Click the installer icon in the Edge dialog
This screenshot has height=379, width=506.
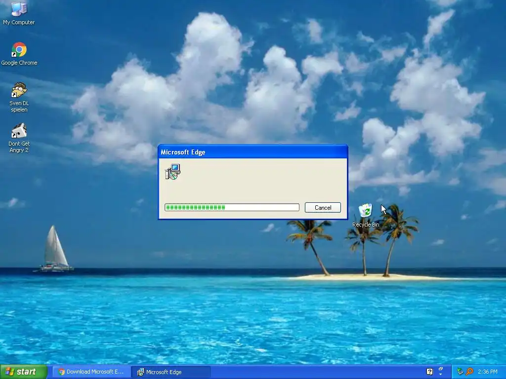coord(172,171)
